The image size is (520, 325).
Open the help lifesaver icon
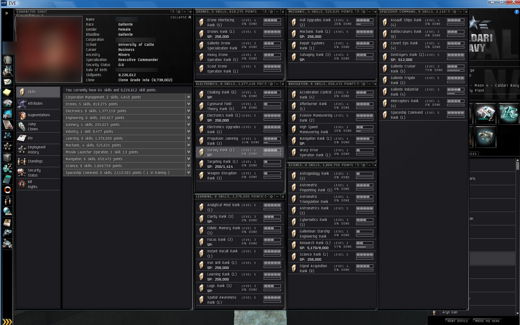[8, 190]
